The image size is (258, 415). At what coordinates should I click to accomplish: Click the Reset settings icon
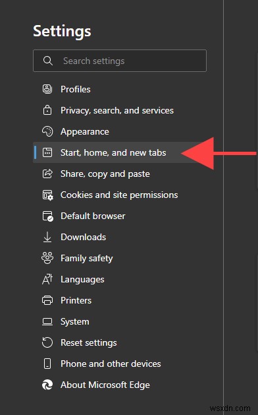pyautogui.click(x=47, y=342)
